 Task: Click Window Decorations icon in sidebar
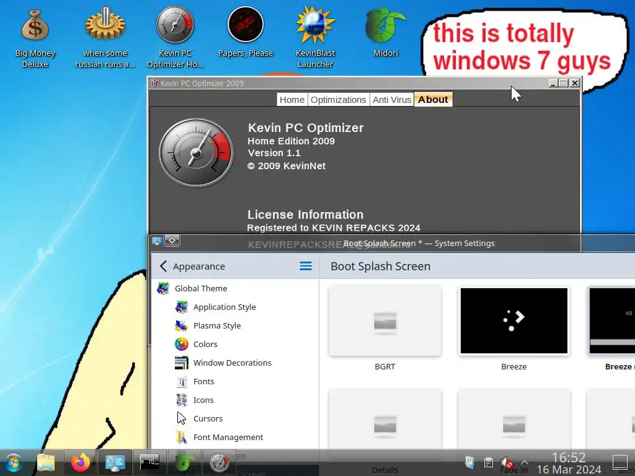182,363
